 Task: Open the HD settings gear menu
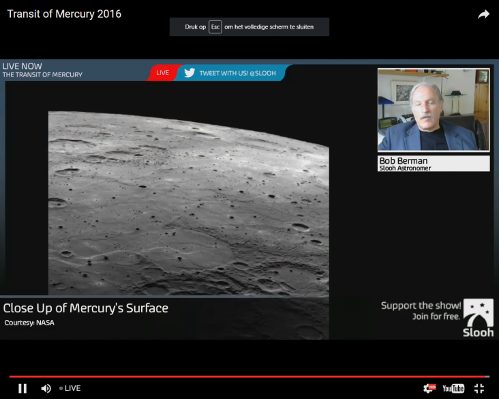point(429,388)
